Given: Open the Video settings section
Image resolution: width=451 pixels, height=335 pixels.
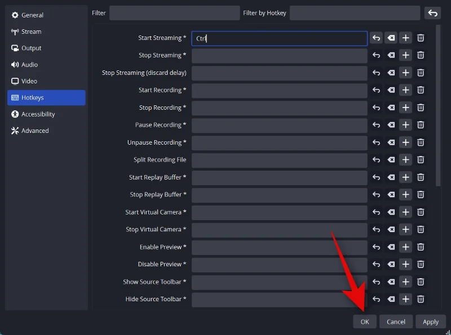Looking at the screenshot, I should (46, 81).
